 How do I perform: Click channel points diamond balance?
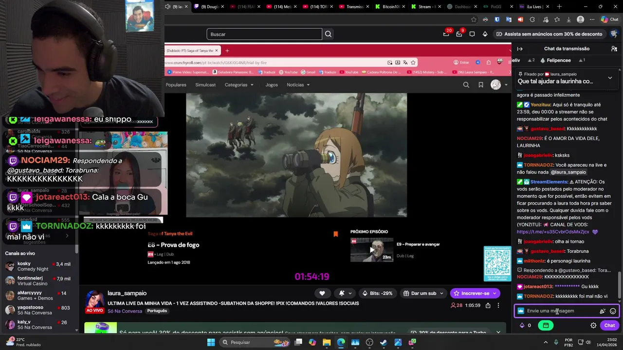(525, 326)
